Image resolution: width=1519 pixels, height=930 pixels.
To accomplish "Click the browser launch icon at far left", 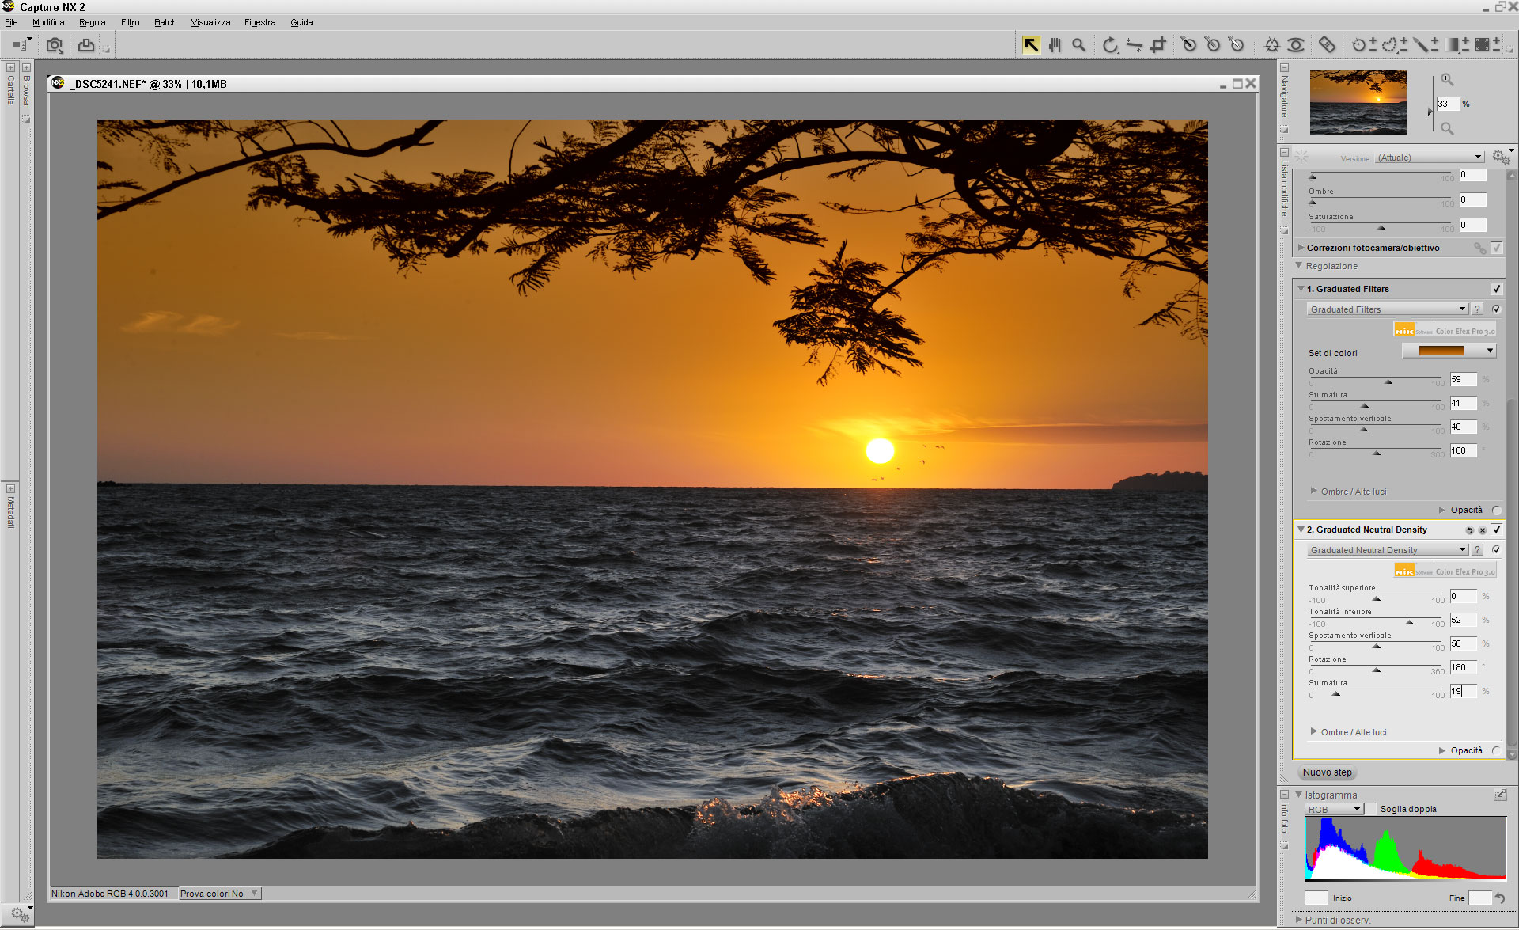I will [x=21, y=45].
